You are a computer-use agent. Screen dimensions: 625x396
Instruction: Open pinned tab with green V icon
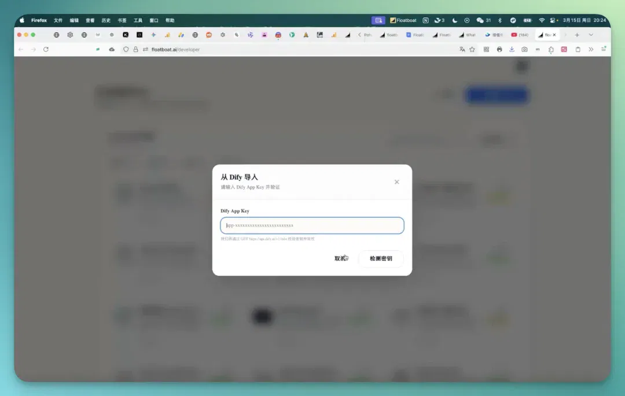pos(292,35)
